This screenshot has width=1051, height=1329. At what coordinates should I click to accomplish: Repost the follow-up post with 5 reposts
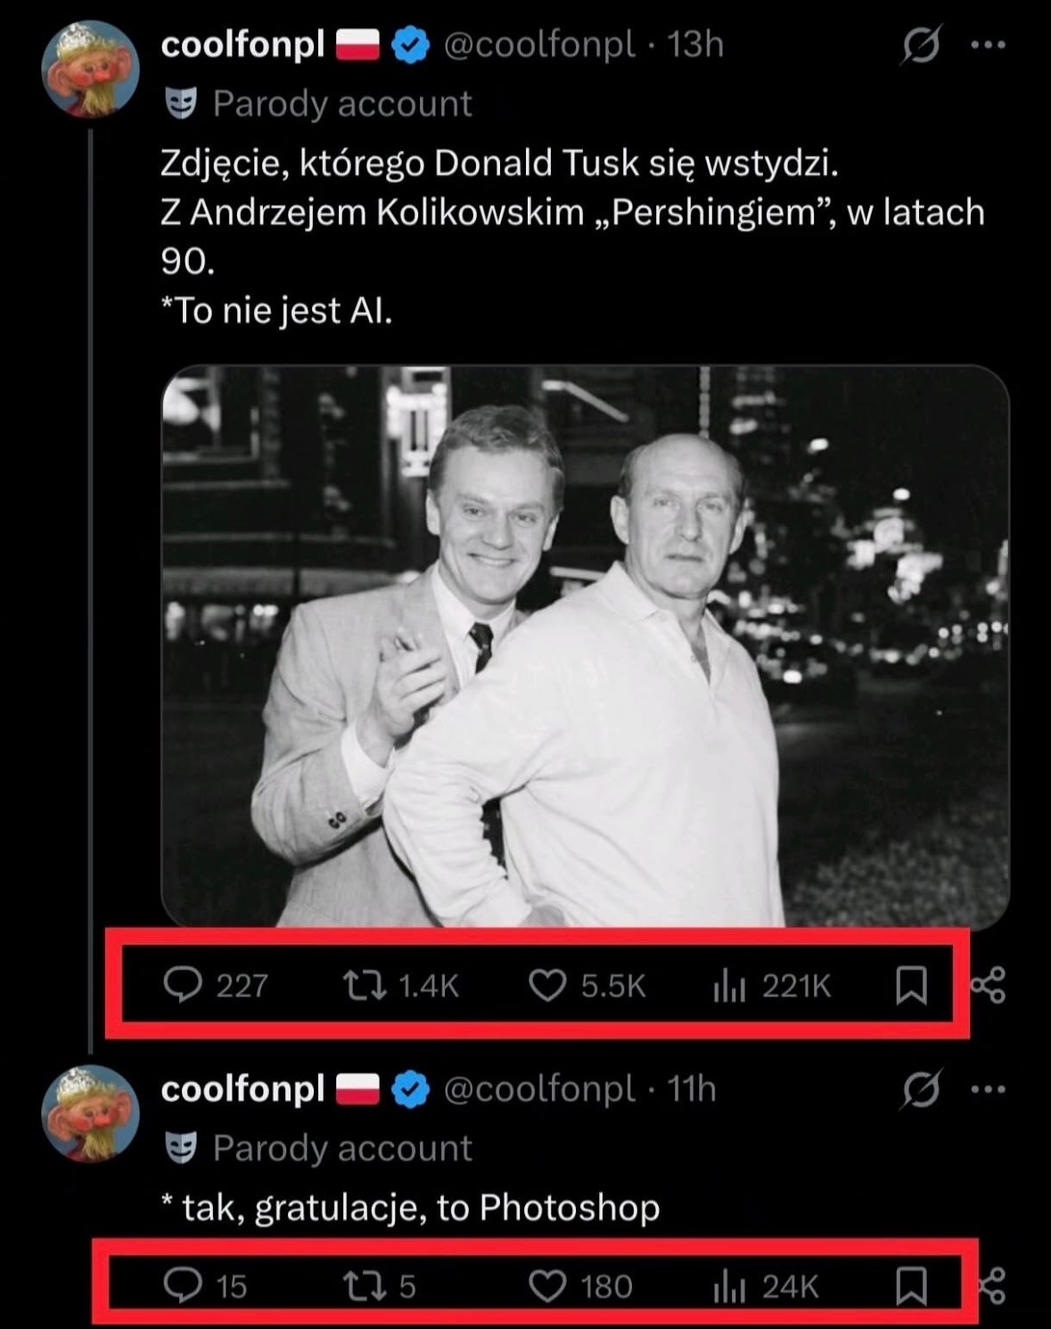365,1285
